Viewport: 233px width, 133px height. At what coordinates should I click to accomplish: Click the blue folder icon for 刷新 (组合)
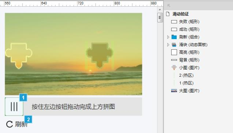(174, 37)
